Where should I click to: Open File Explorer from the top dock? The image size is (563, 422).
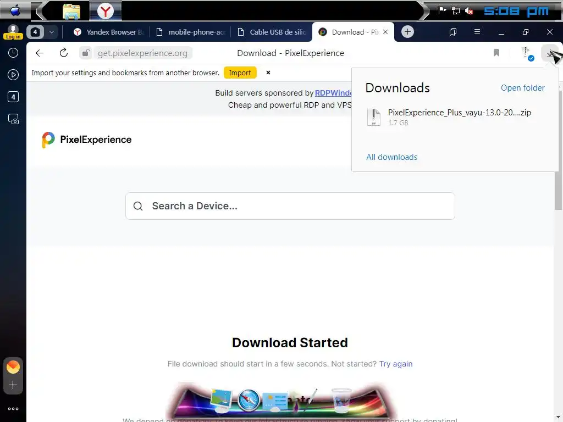pyautogui.click(x=71, y=11)
